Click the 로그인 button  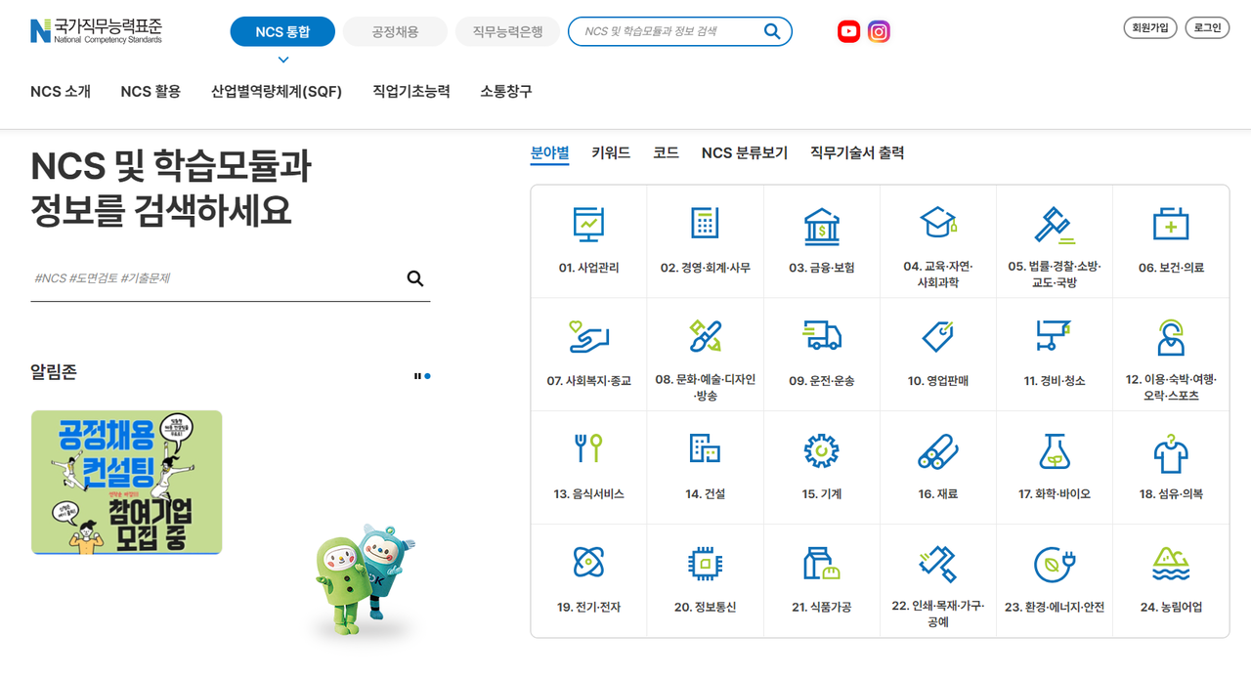tap(1207, 28)
